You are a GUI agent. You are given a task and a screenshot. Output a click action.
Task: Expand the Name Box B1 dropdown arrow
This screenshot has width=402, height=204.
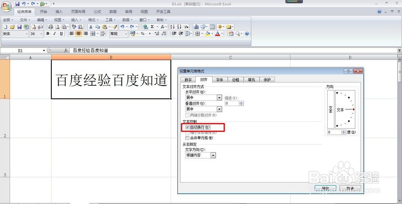click(x=44, y=51)
